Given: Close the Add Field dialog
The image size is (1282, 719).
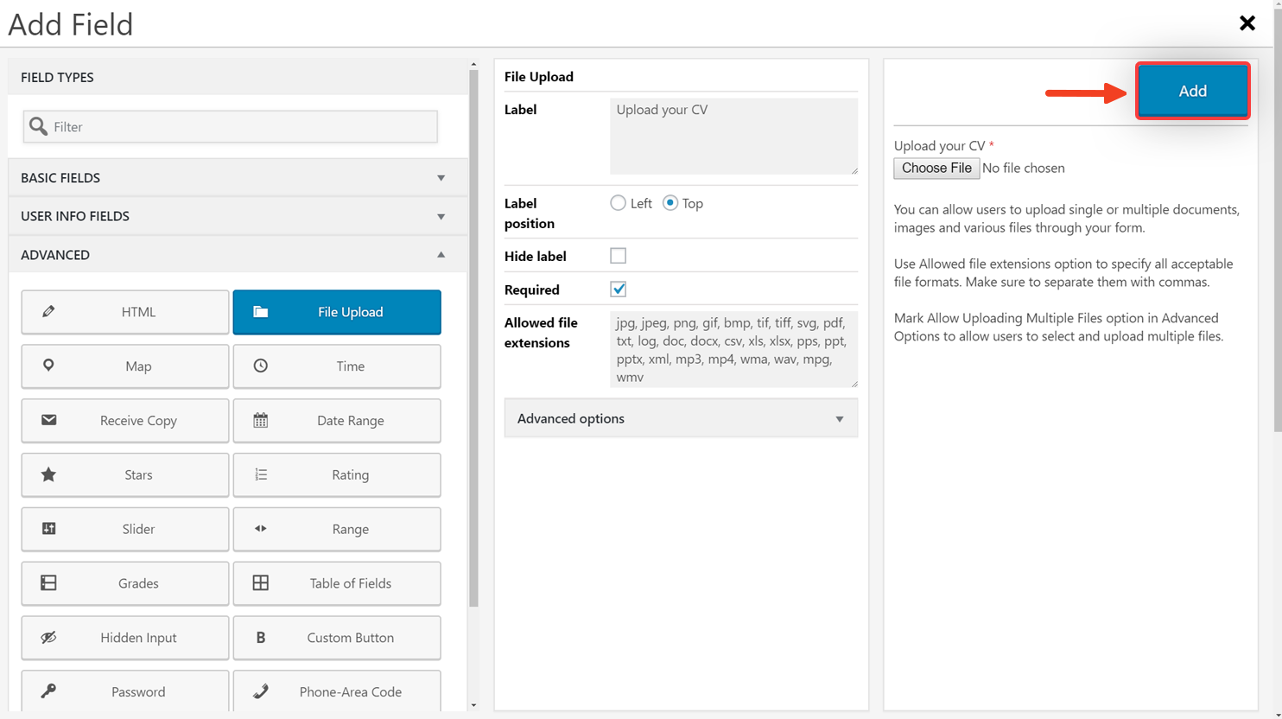Looking at the screenshot, I should (1247, 23).
